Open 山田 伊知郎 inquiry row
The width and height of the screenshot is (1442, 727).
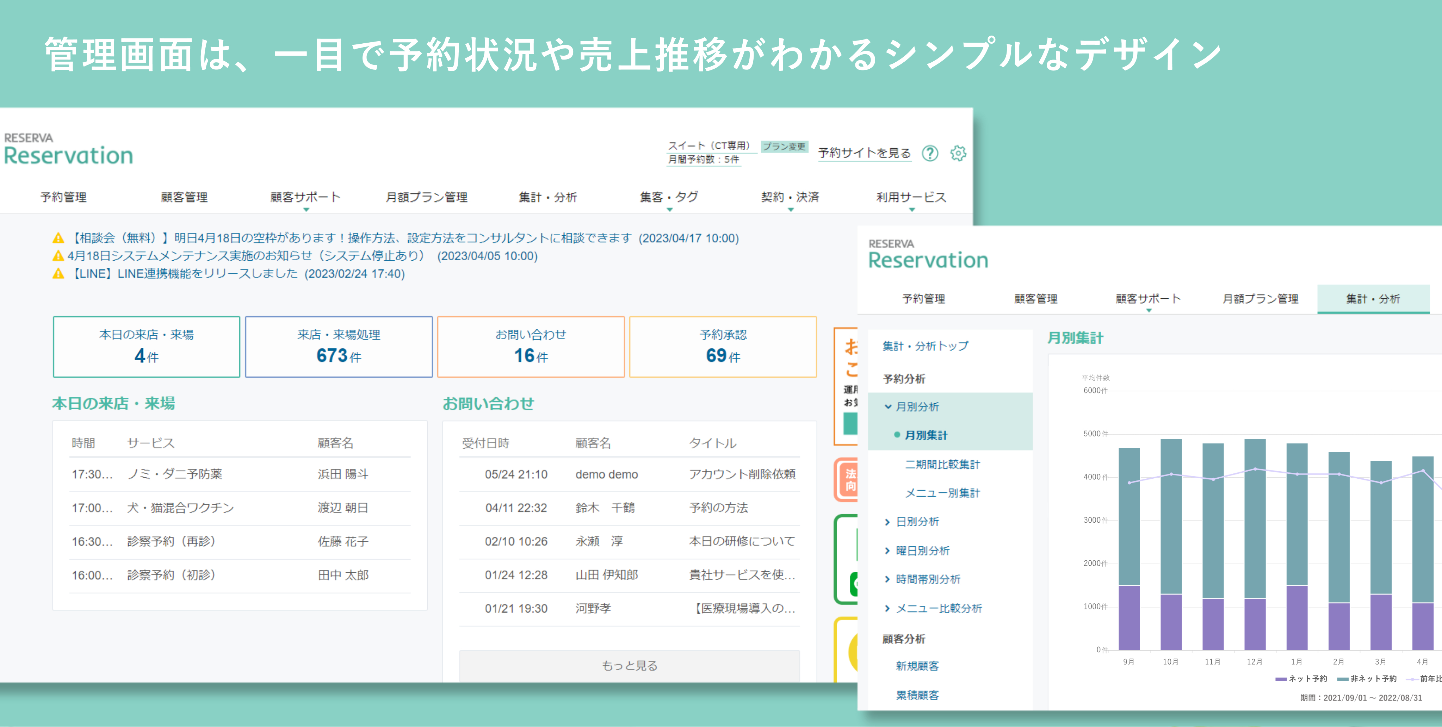[x=630, y=575]
